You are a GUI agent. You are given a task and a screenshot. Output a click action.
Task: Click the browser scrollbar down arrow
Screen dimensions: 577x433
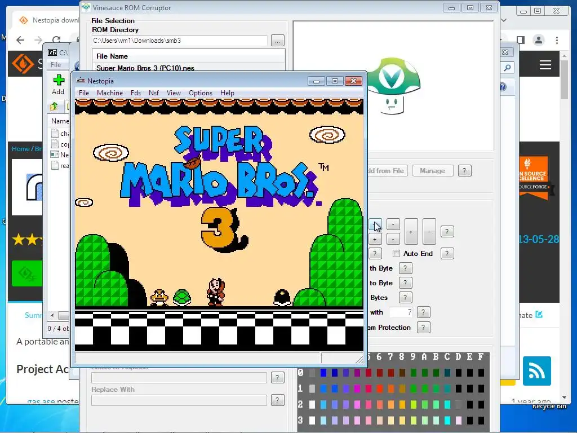click(x=564, y=397)
